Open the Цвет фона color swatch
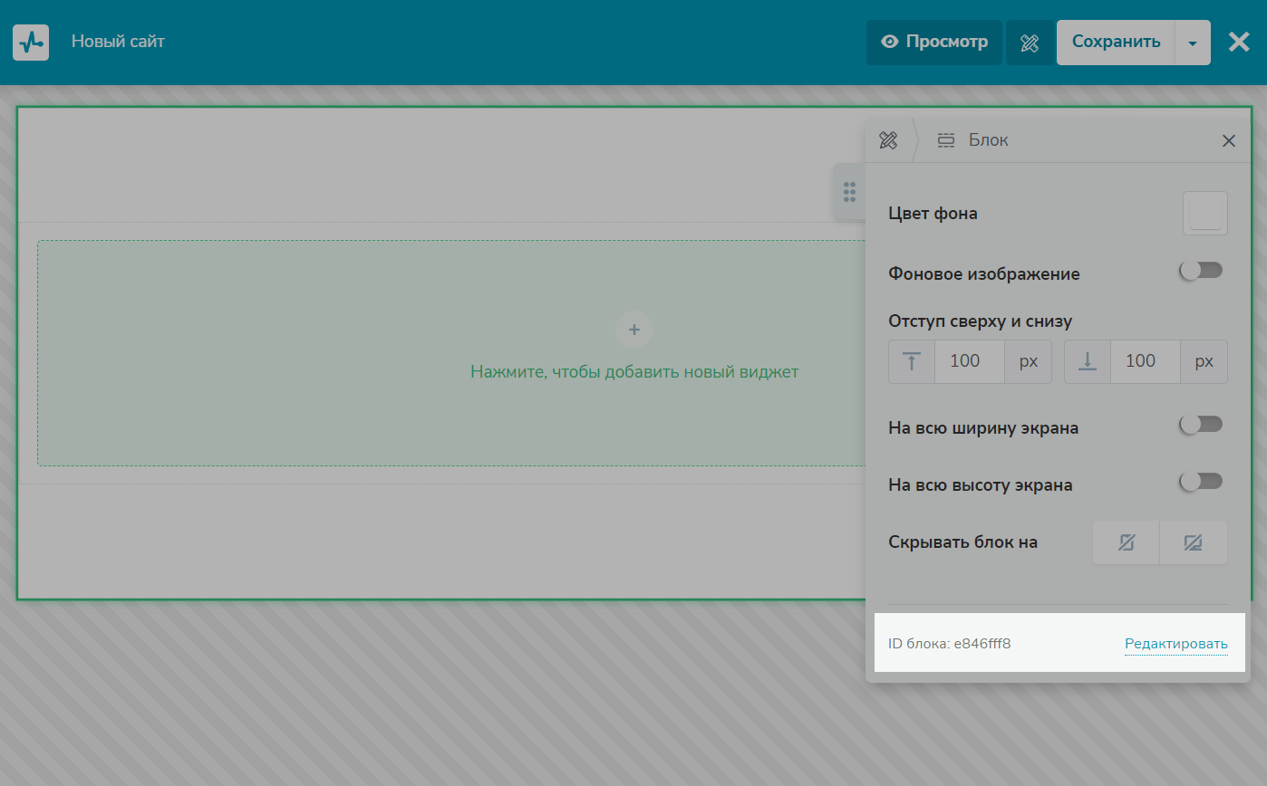1267x786 pixels. pos(1205,214)
